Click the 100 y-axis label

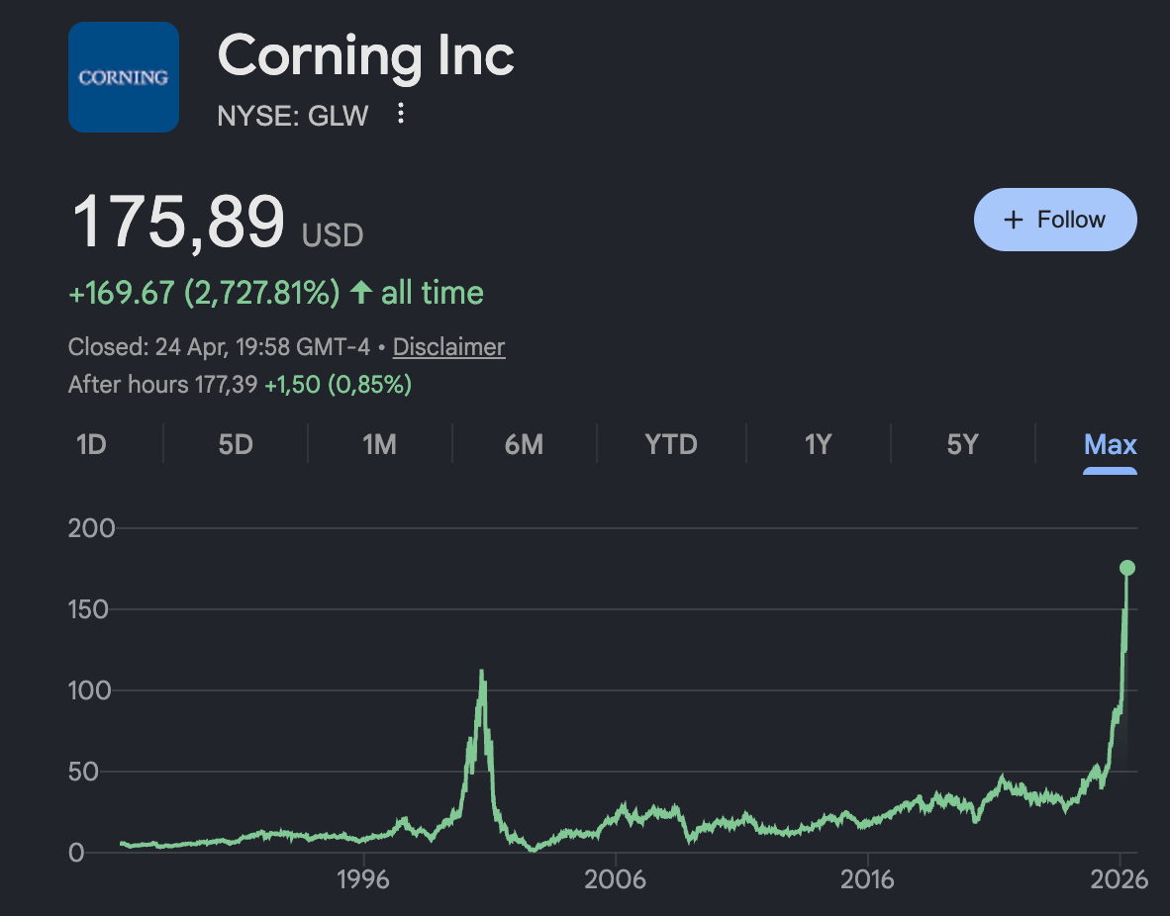[x=89, y=690]
